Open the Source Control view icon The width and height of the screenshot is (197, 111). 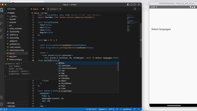click(2, 23)
